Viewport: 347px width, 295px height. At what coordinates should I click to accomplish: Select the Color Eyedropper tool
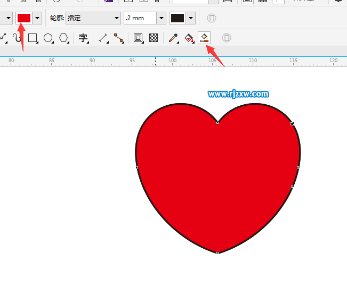coord(173,38)
